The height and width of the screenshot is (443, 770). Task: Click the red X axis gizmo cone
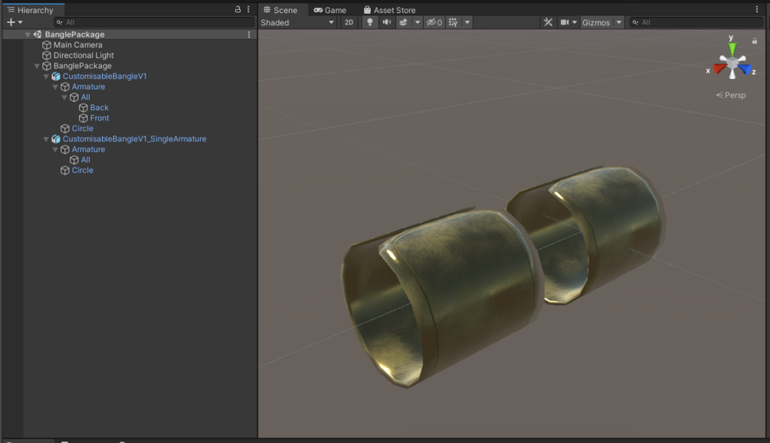coord(720,68)
